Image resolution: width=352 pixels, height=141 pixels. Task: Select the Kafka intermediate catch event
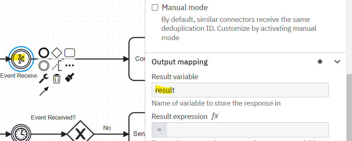pos(21,59)
